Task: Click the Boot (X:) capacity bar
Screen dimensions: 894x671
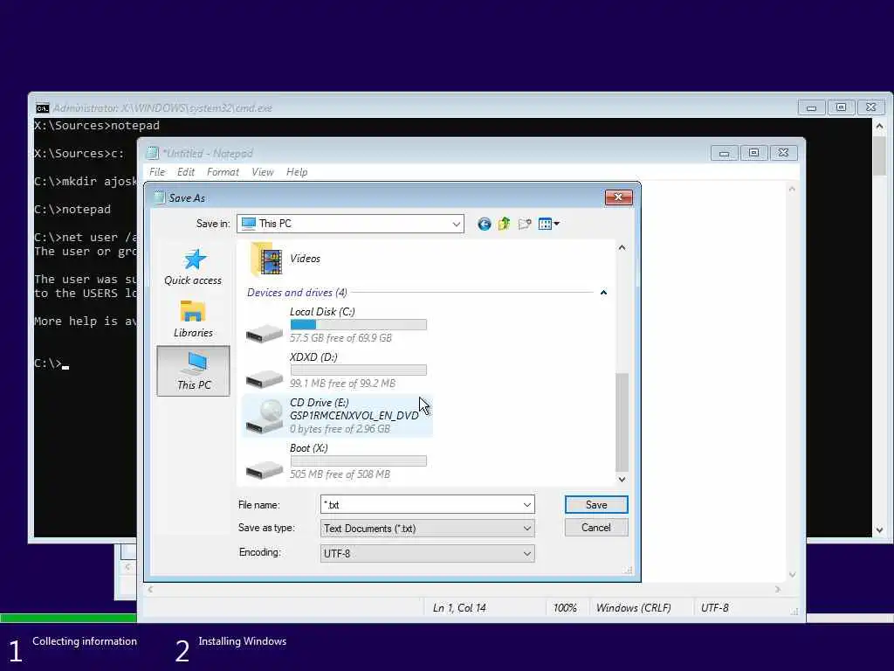Action: 358,461
